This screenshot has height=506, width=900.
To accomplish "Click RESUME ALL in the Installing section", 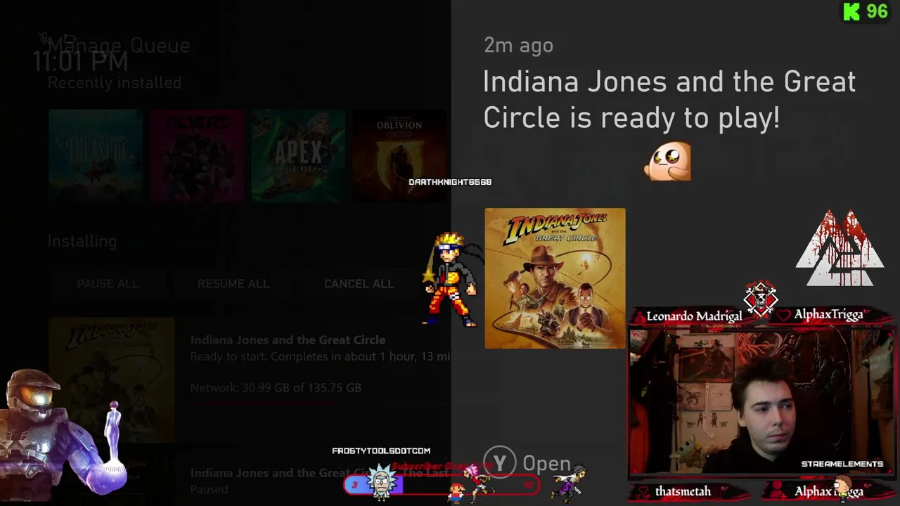I will pos(233,284).
